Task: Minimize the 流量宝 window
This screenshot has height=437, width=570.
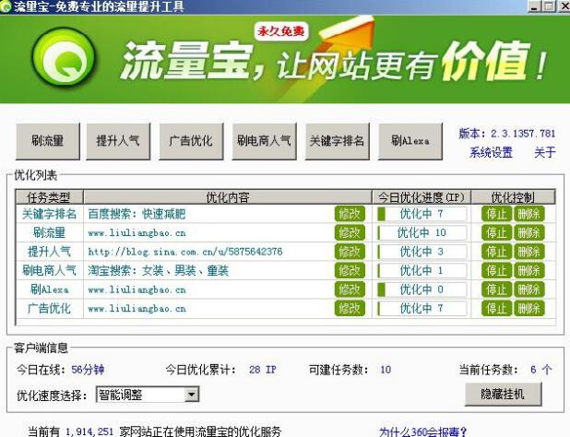Action: click(x=534, y=6)
